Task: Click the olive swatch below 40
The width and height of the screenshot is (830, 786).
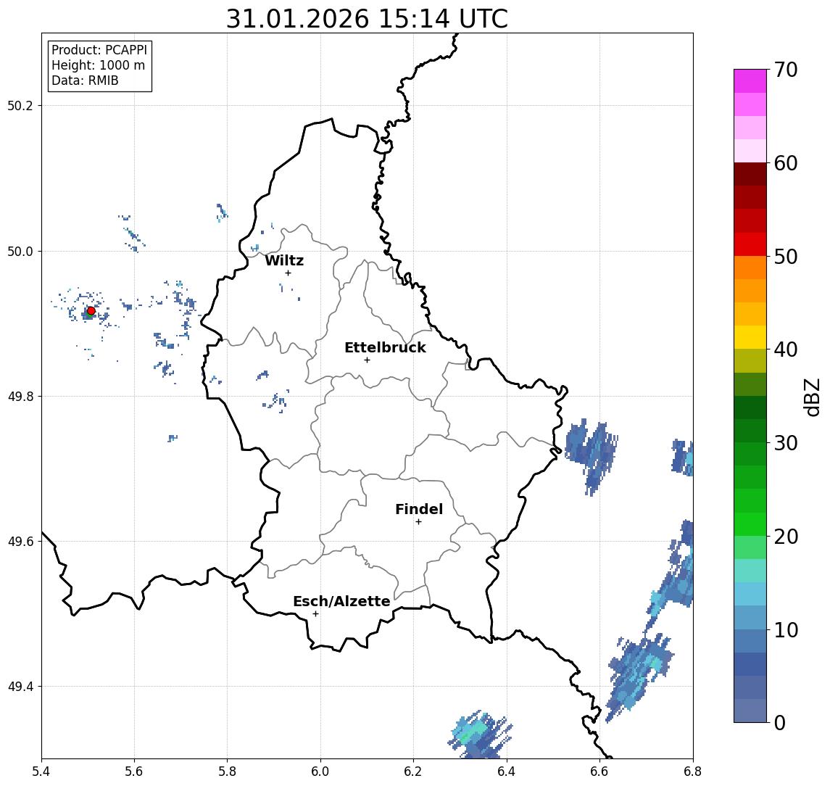Action: (x=750, y=360)
